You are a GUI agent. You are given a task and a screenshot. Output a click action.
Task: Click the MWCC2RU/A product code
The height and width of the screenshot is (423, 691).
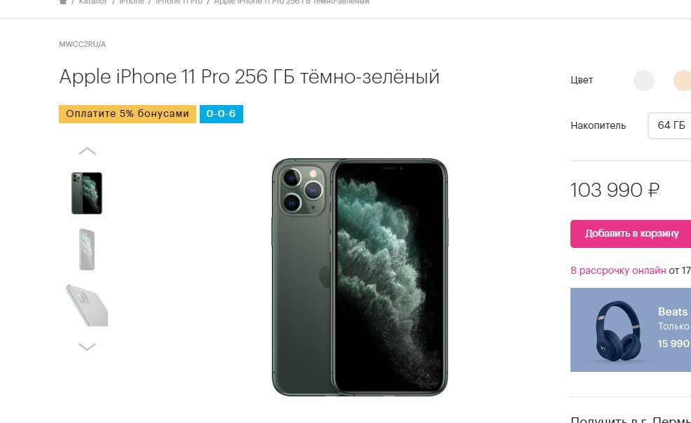point(83,44)
